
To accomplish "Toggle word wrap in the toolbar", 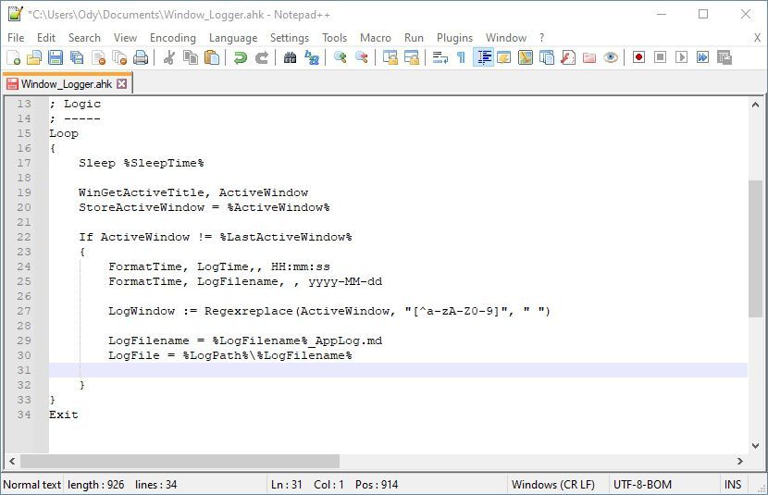I will pos(440,57).
